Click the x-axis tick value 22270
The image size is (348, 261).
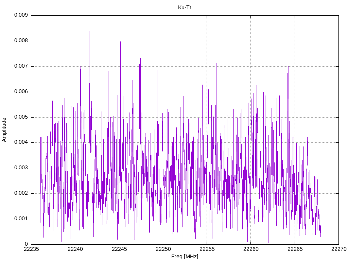(339, 249)
